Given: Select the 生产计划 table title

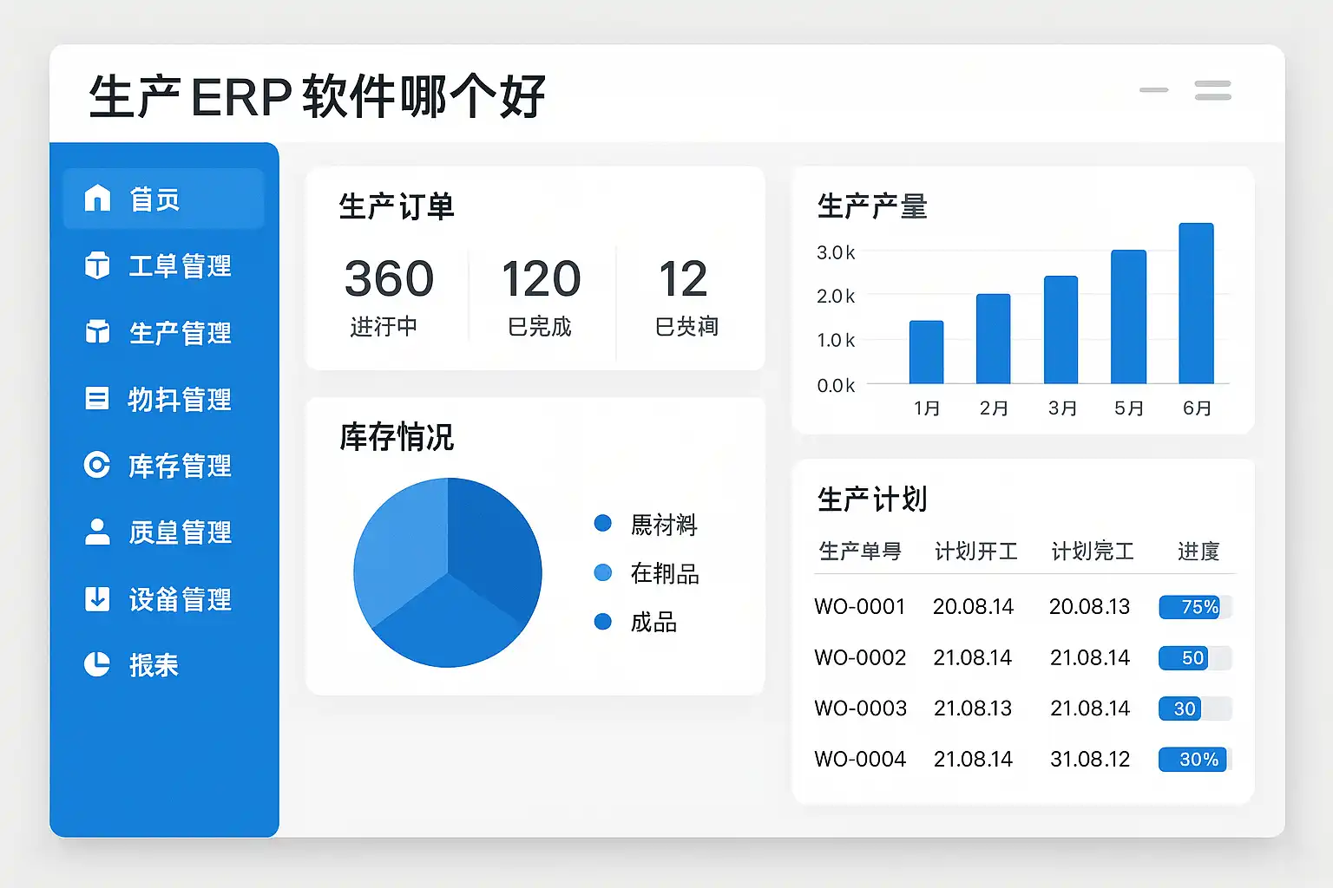Looking at the screenshot, I should [x=872, y=499].
